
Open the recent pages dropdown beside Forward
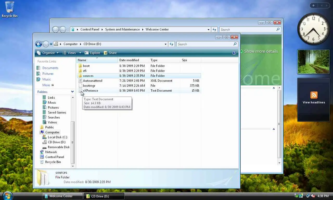tap(51, 44)
